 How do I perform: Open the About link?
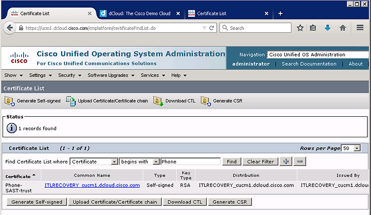(x=356, y=64)
